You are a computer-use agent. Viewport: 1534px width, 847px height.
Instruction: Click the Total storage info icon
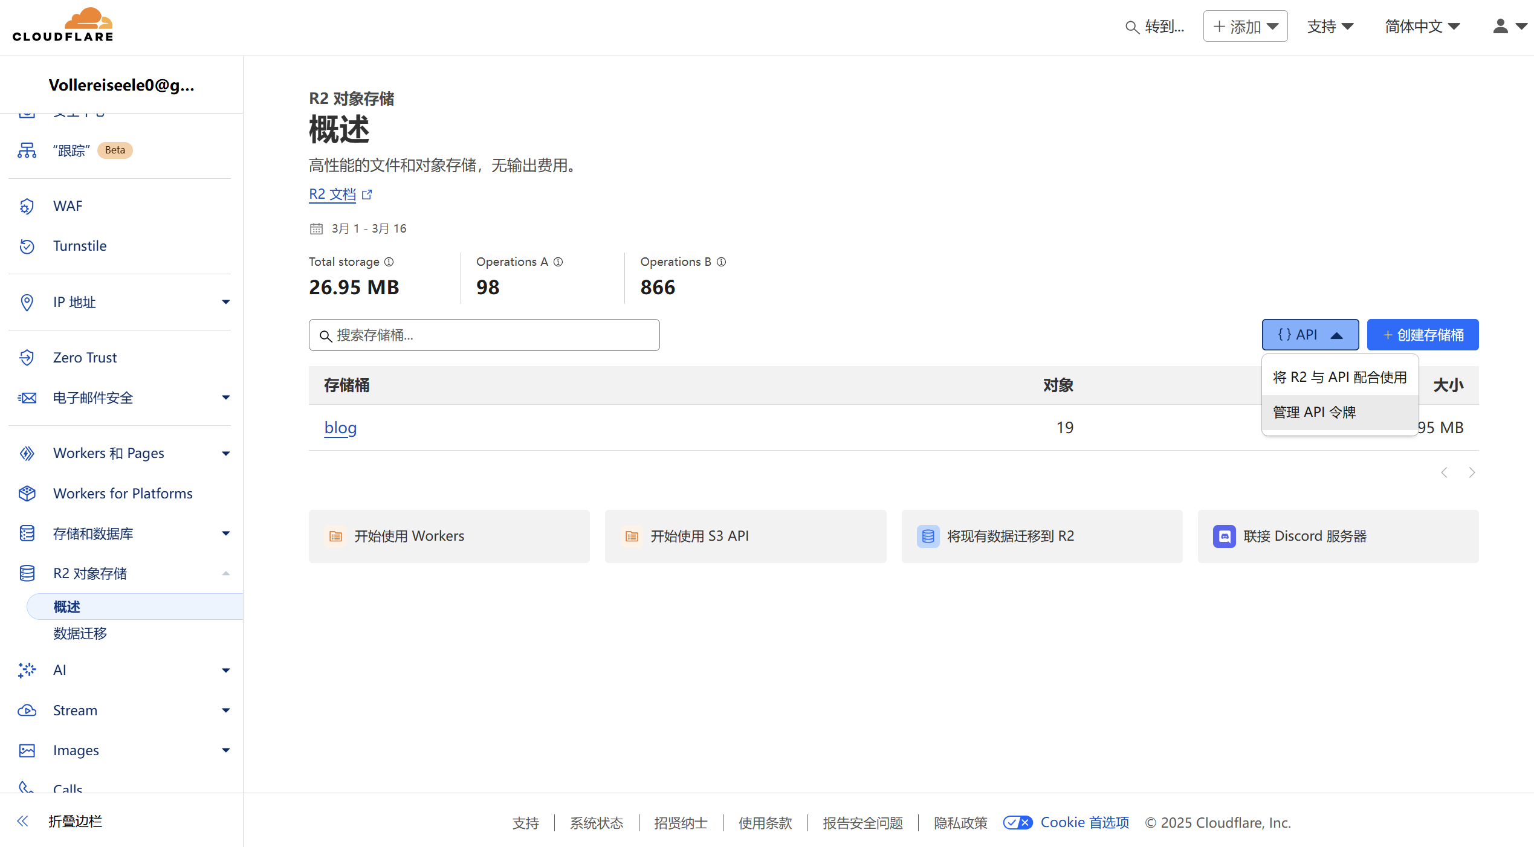(x=389, y=262)
